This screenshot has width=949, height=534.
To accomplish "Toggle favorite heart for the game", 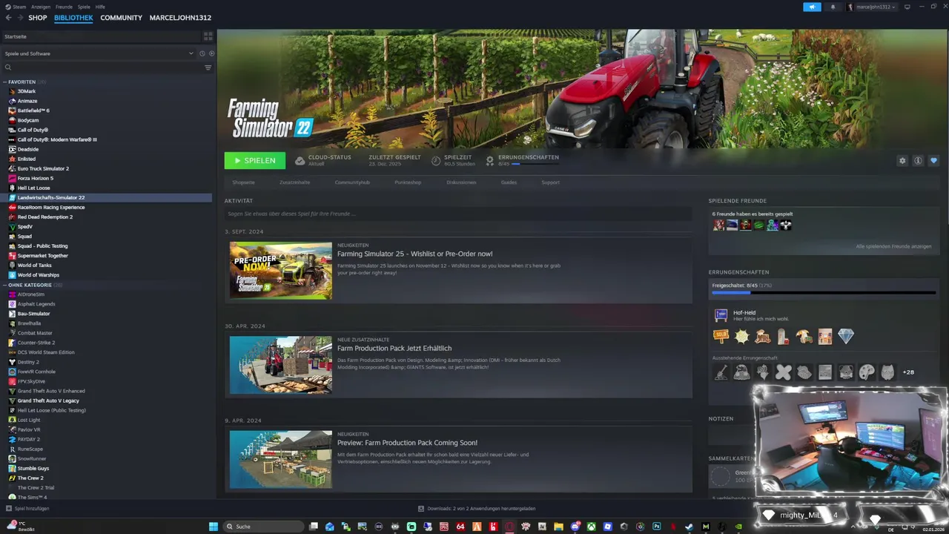I will coord(933,160).
